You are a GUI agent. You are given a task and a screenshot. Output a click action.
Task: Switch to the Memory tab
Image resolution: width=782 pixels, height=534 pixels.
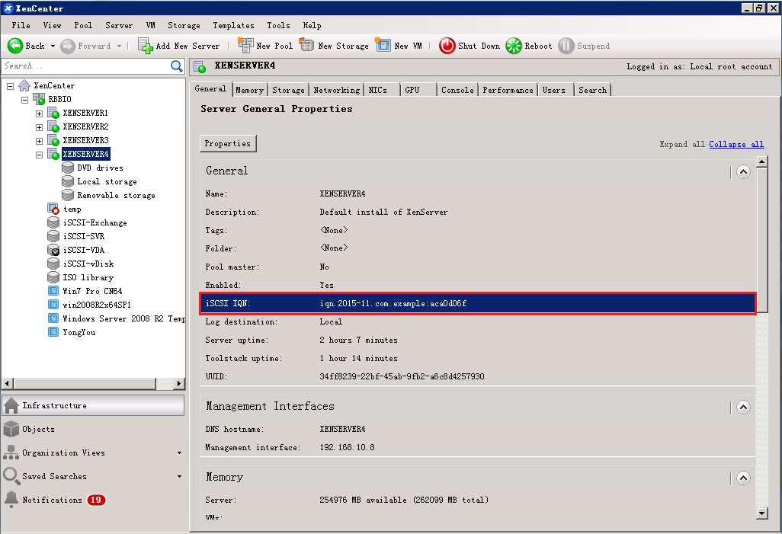pos(249,90)
